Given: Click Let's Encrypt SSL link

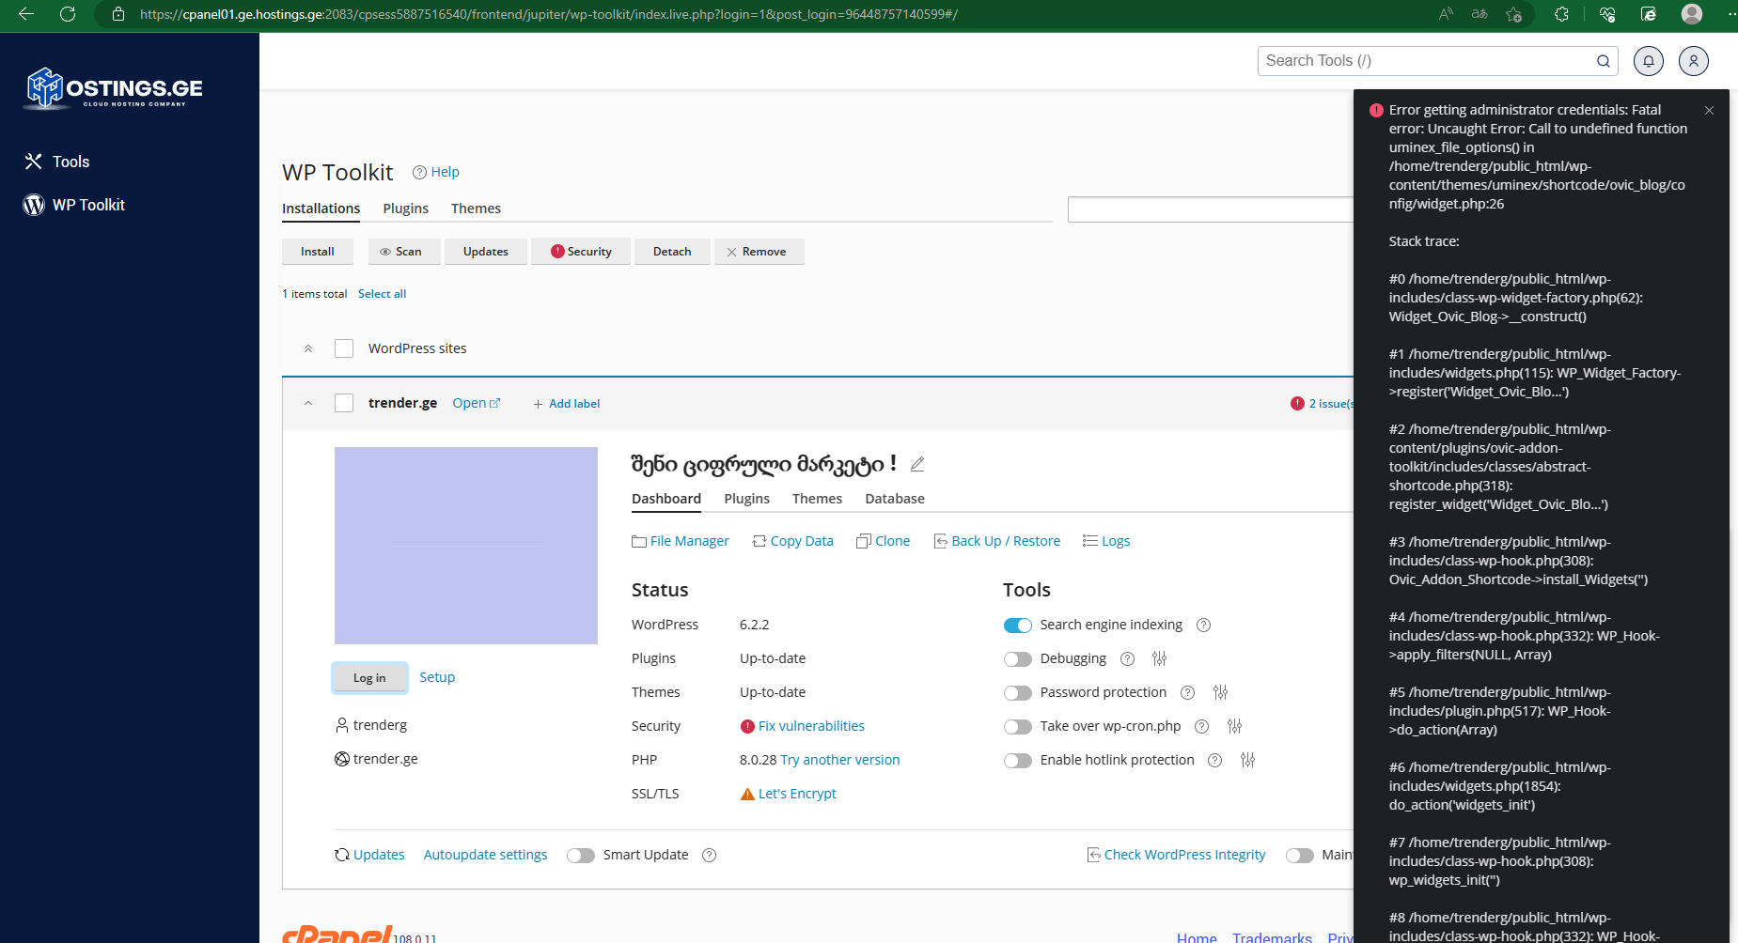Looking at the screenshot, I should point(797,794).
